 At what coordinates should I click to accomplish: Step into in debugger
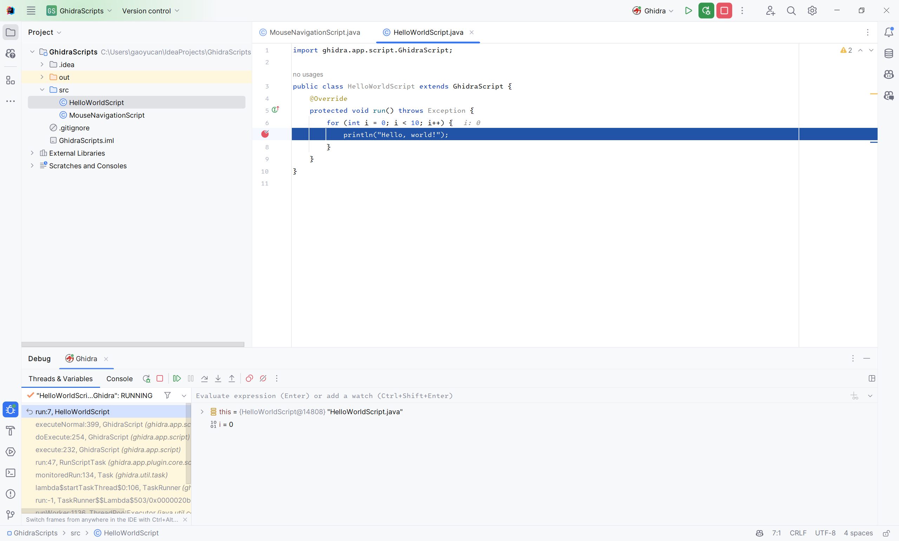pos(218,378)
